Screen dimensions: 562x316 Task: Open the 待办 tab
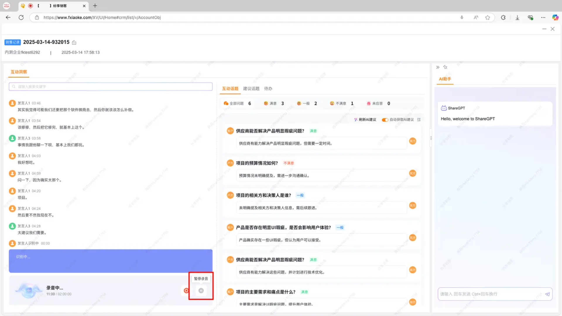pos(268,89)
